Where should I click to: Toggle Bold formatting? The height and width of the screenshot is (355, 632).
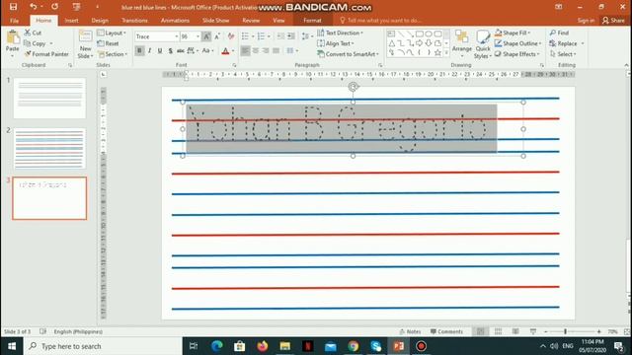pos(139,50)
